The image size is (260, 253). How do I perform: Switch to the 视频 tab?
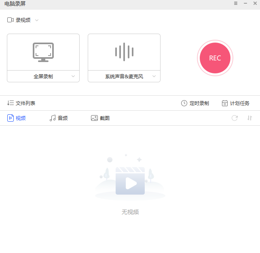click(17, 118)
